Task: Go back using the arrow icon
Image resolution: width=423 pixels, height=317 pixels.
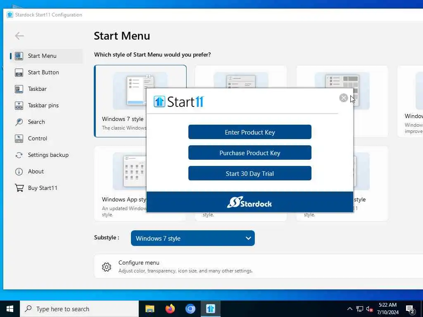Action: [x=19, y=35]
